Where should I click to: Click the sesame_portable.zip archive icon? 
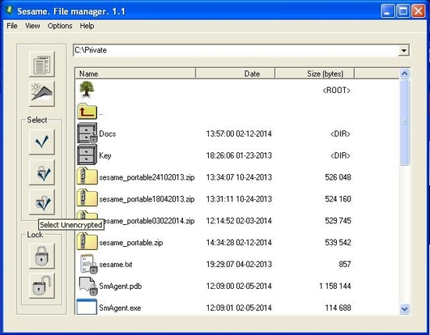click(88, 241)
